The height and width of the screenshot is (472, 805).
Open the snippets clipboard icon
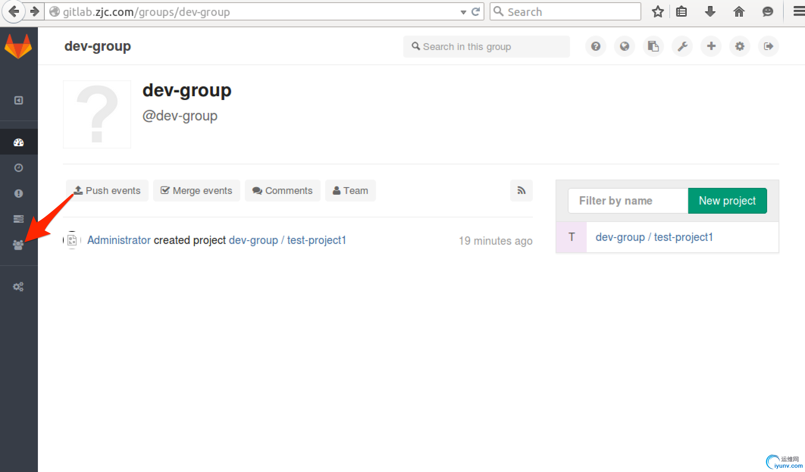click(653, 46)
